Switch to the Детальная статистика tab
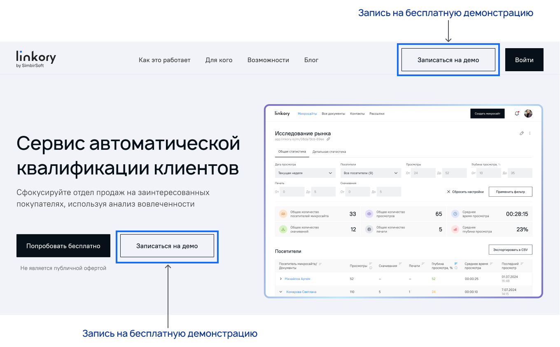The image size is (560, 347). (329, 151)
